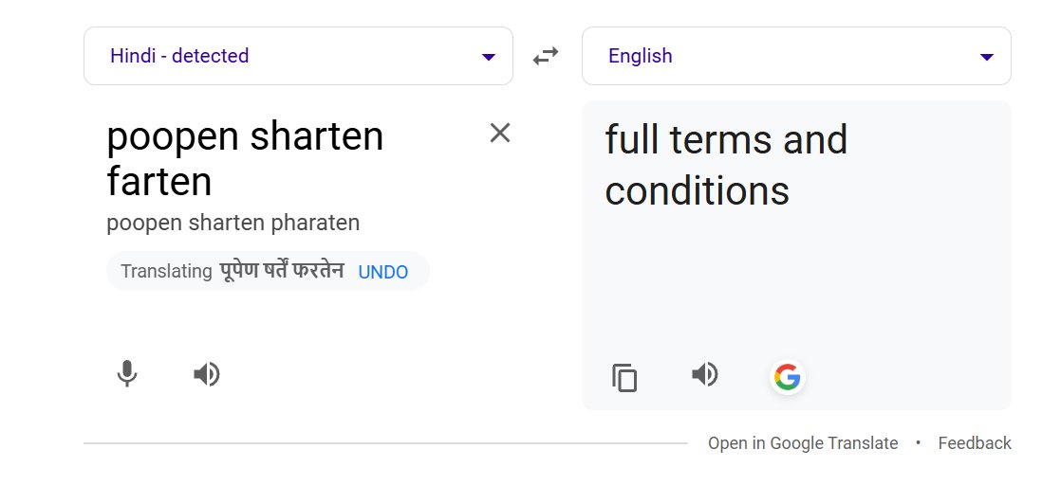This screenshot has width=1061, height=503.
Task: Click the Hindi script text पूपेण षर्तें फरतेन
Action: click(281, 271)
